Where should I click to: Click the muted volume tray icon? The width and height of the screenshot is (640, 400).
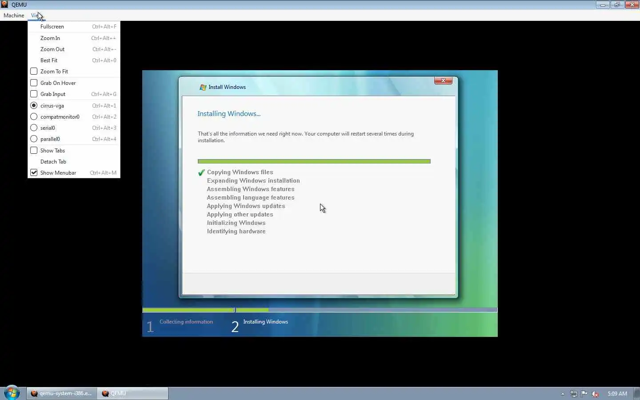[x=595, y=394]
